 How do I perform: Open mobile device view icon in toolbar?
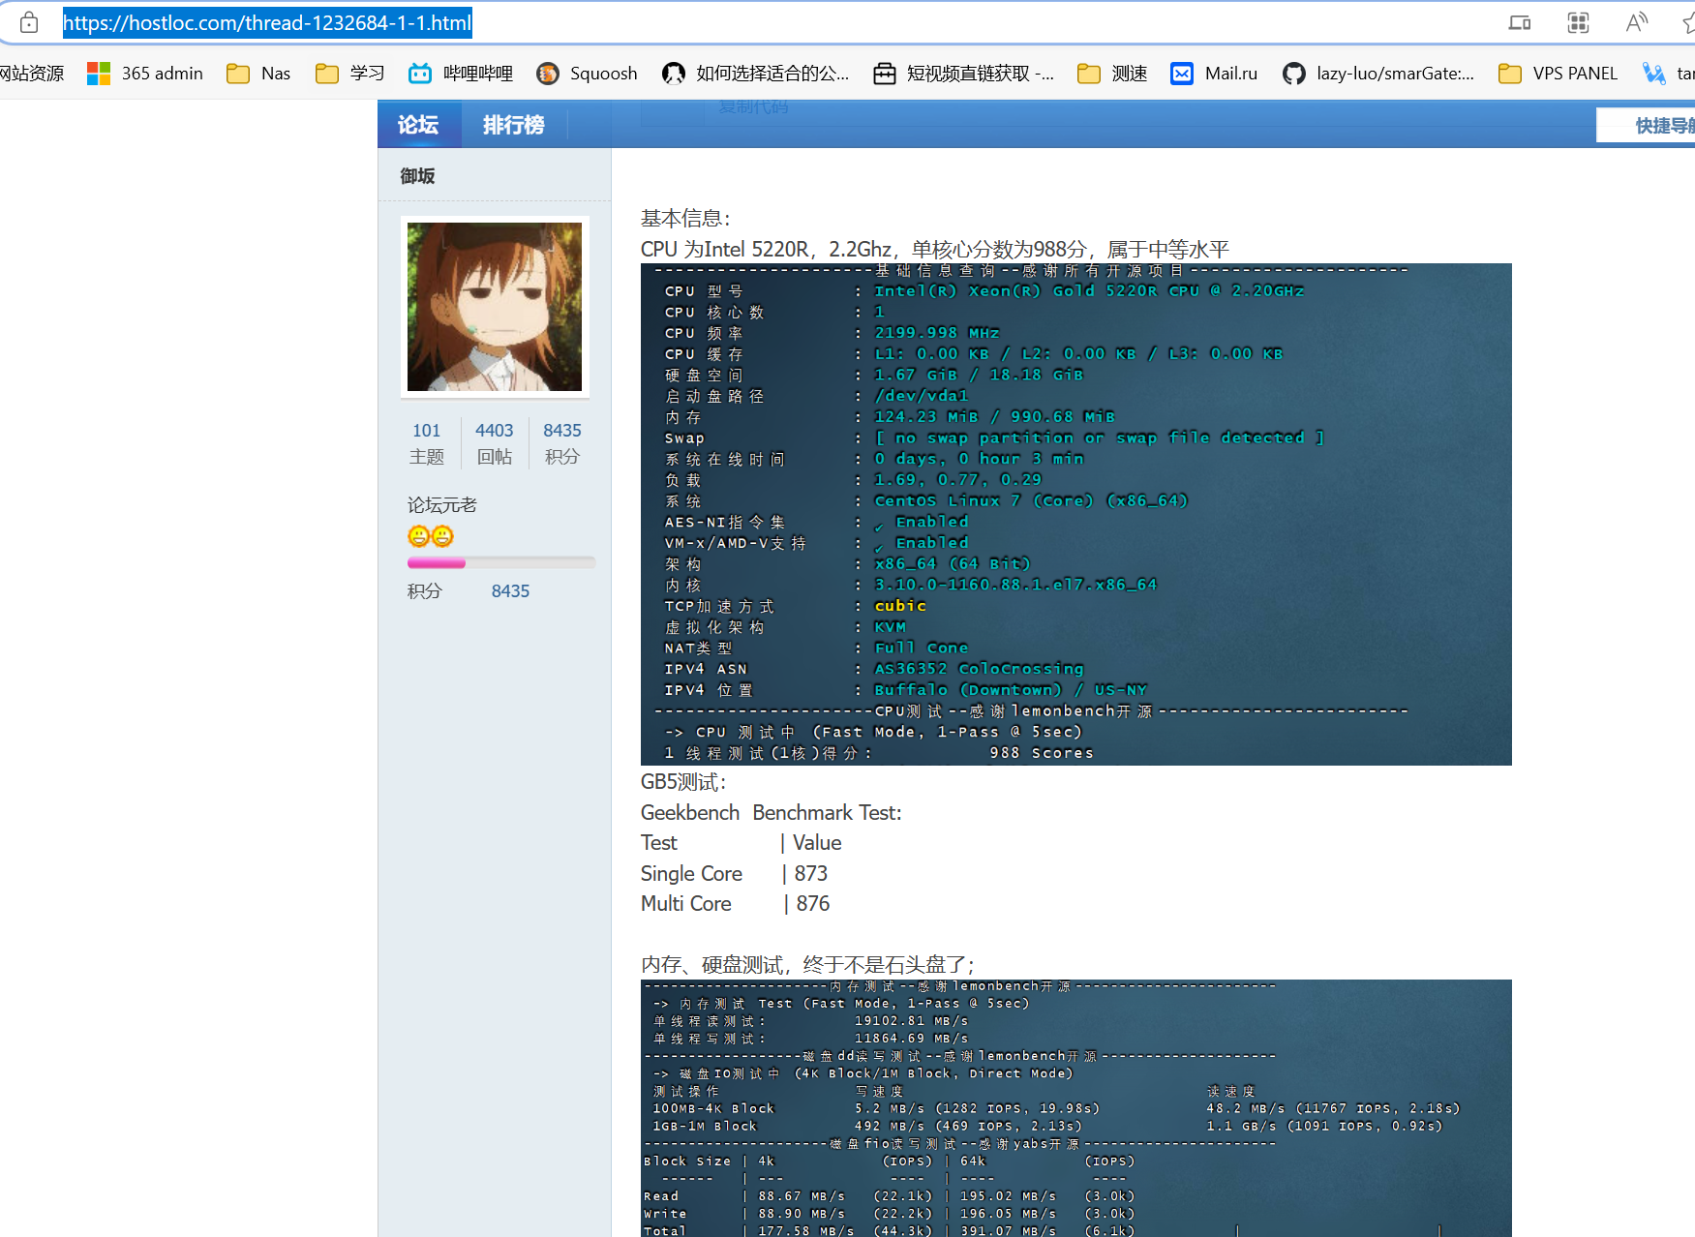[x=1519, y=21]
